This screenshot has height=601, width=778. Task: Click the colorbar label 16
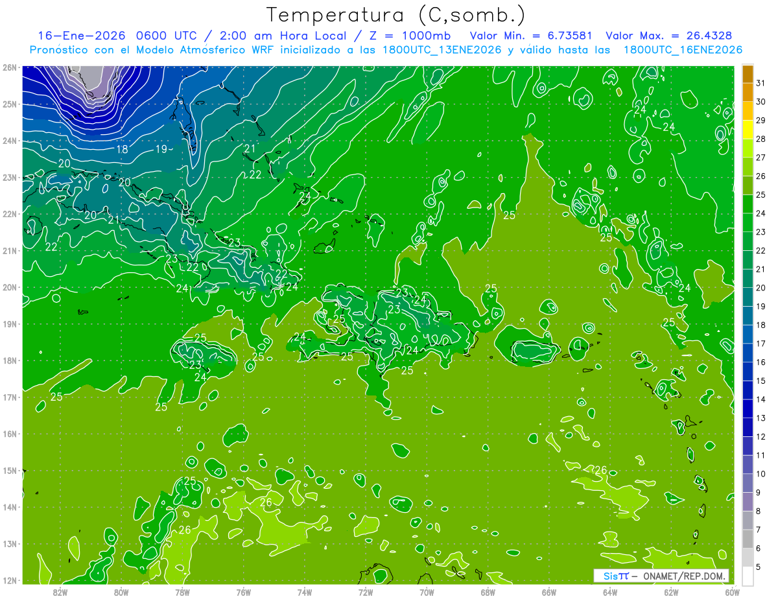[x=760, y=362]
